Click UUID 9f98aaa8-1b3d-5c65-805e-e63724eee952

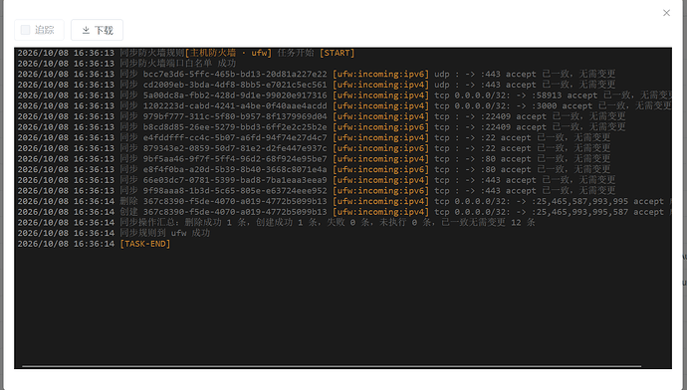pos(235,191)
